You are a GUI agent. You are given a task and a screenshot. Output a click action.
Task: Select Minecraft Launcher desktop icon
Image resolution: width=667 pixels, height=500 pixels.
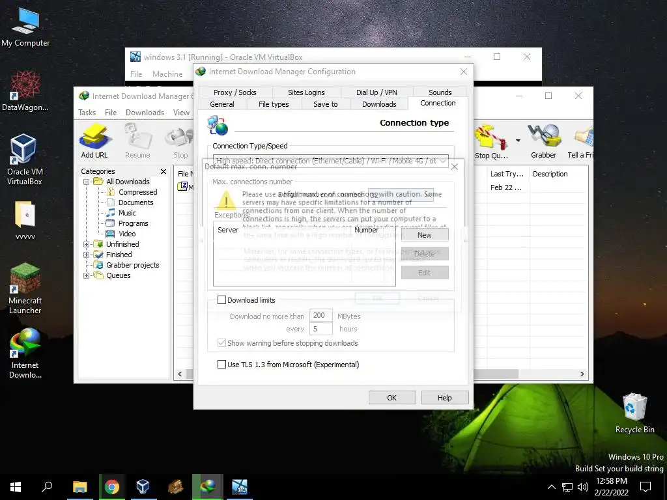coord(25,288)
